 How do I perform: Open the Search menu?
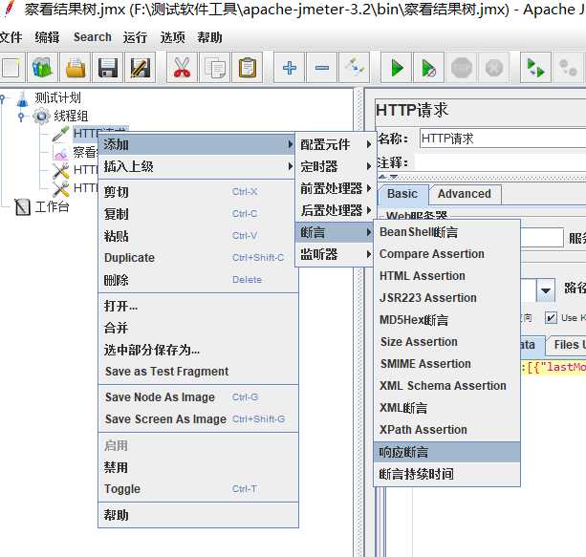pyautogui.click(x=93, y=37)
